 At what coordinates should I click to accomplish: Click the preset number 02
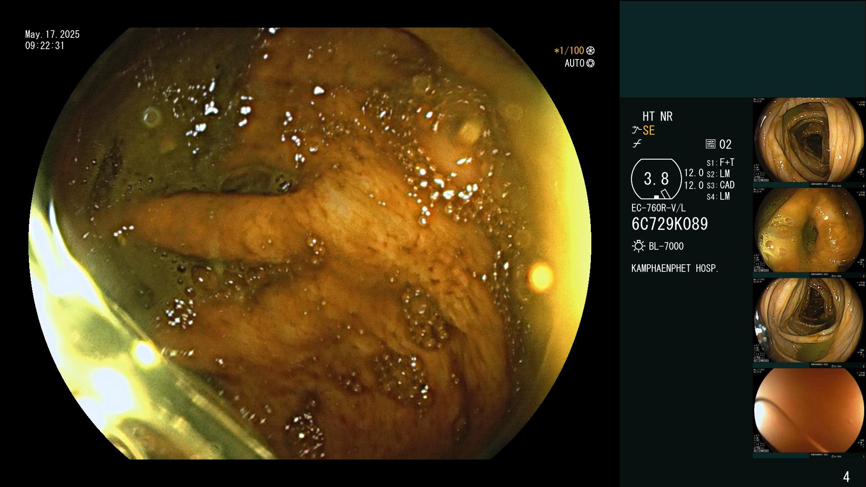pyautogui.click(x=725, y=144)
